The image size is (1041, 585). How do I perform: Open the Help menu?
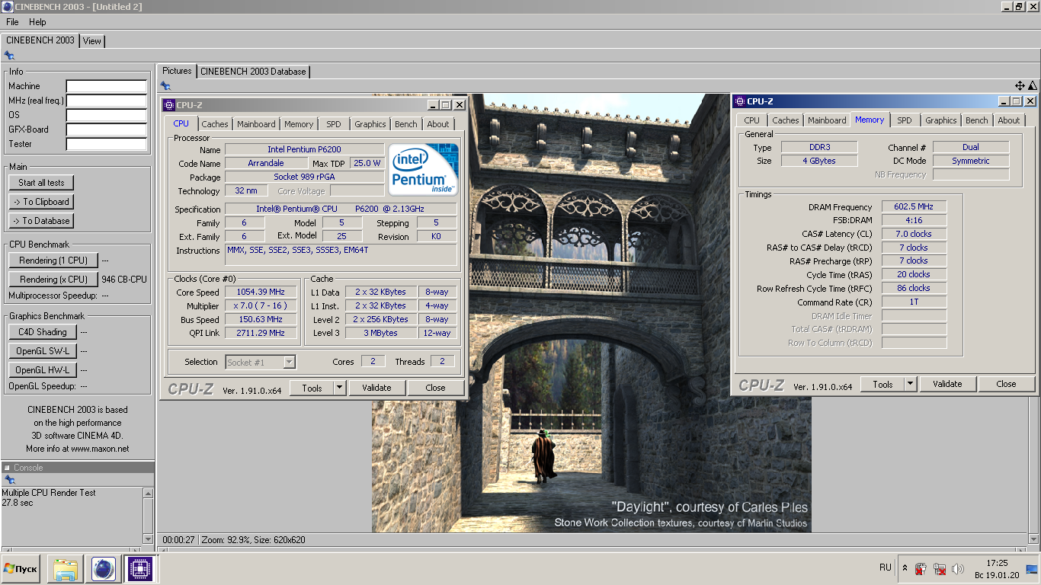point(37,22)
